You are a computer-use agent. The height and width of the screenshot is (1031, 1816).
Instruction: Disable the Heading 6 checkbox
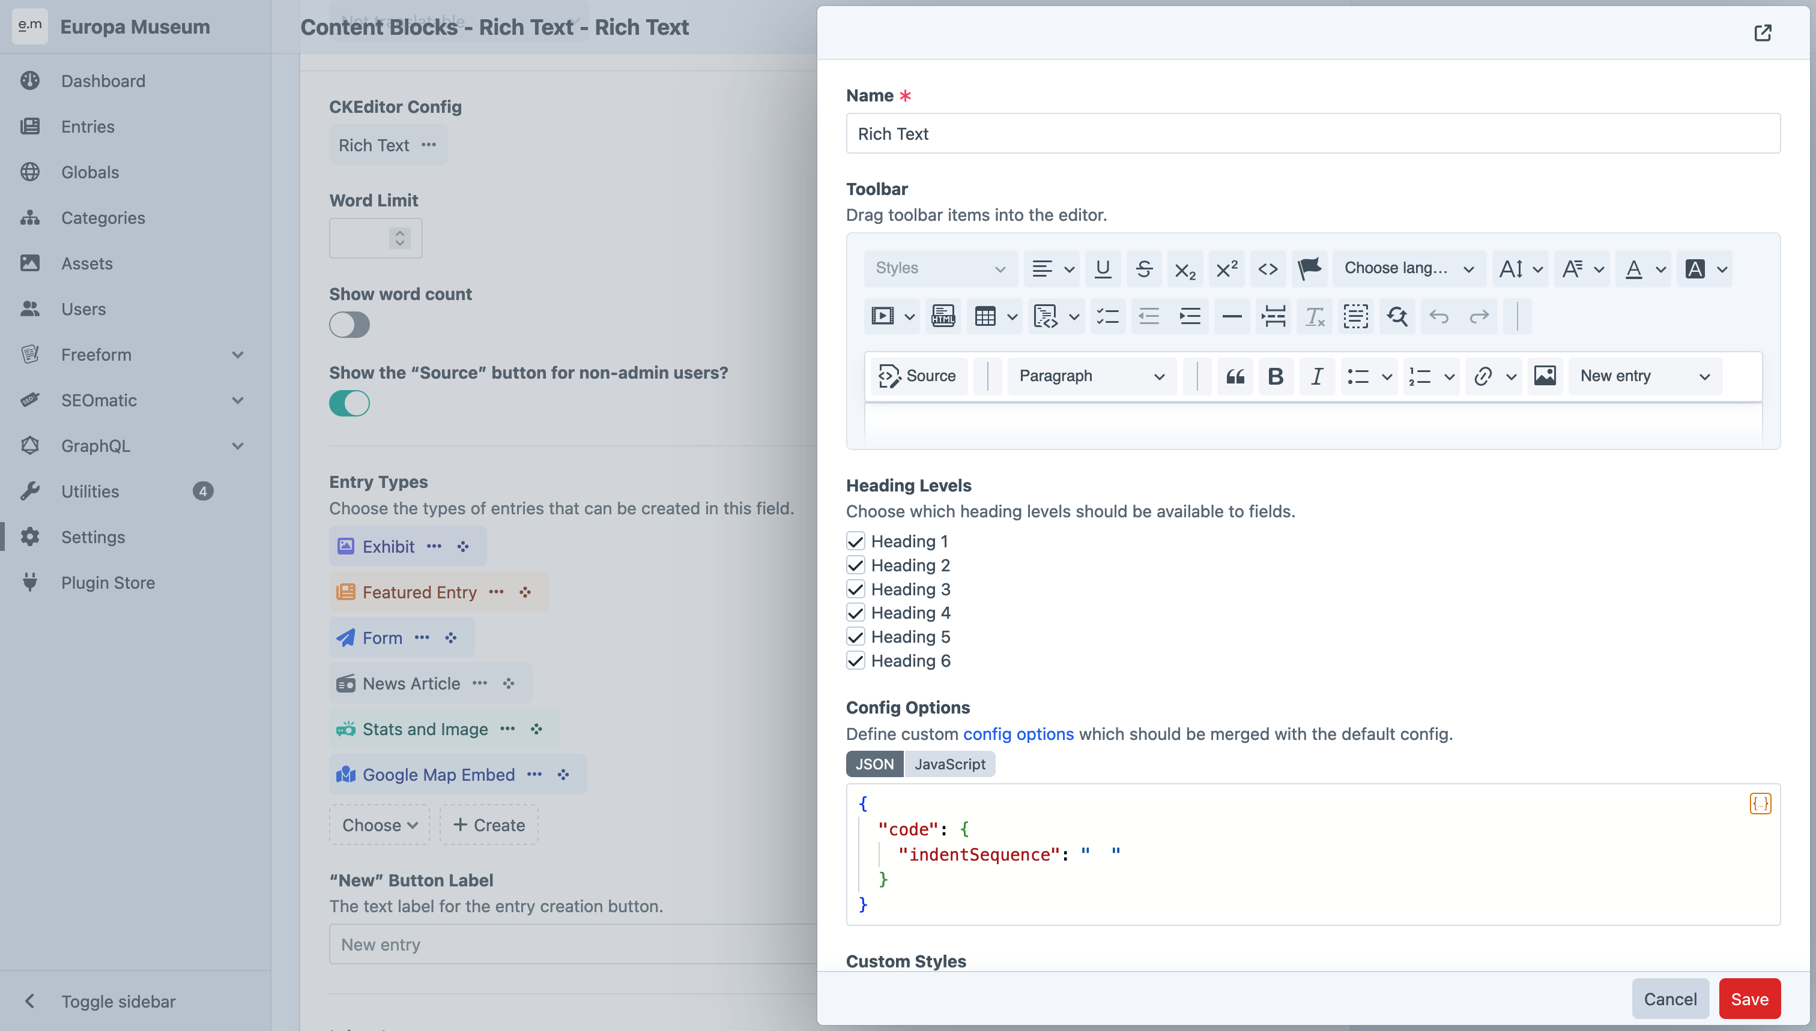(x=856, y=661)
